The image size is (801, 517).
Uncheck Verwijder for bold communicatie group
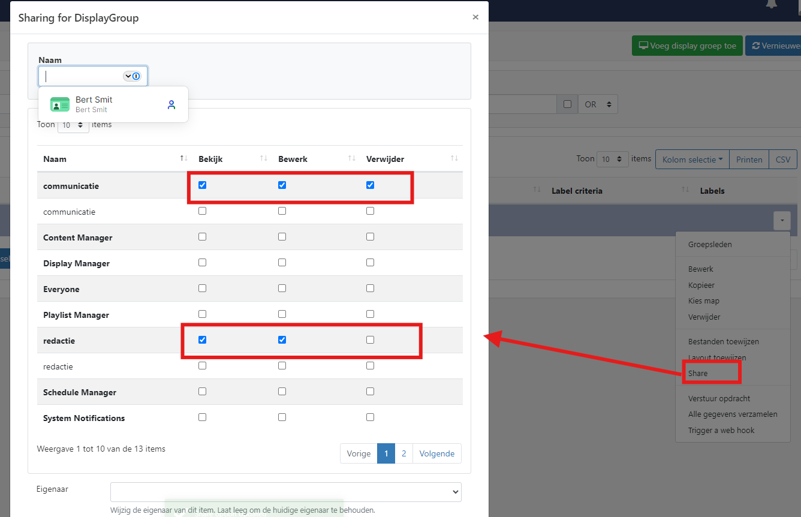coord(370,185)
